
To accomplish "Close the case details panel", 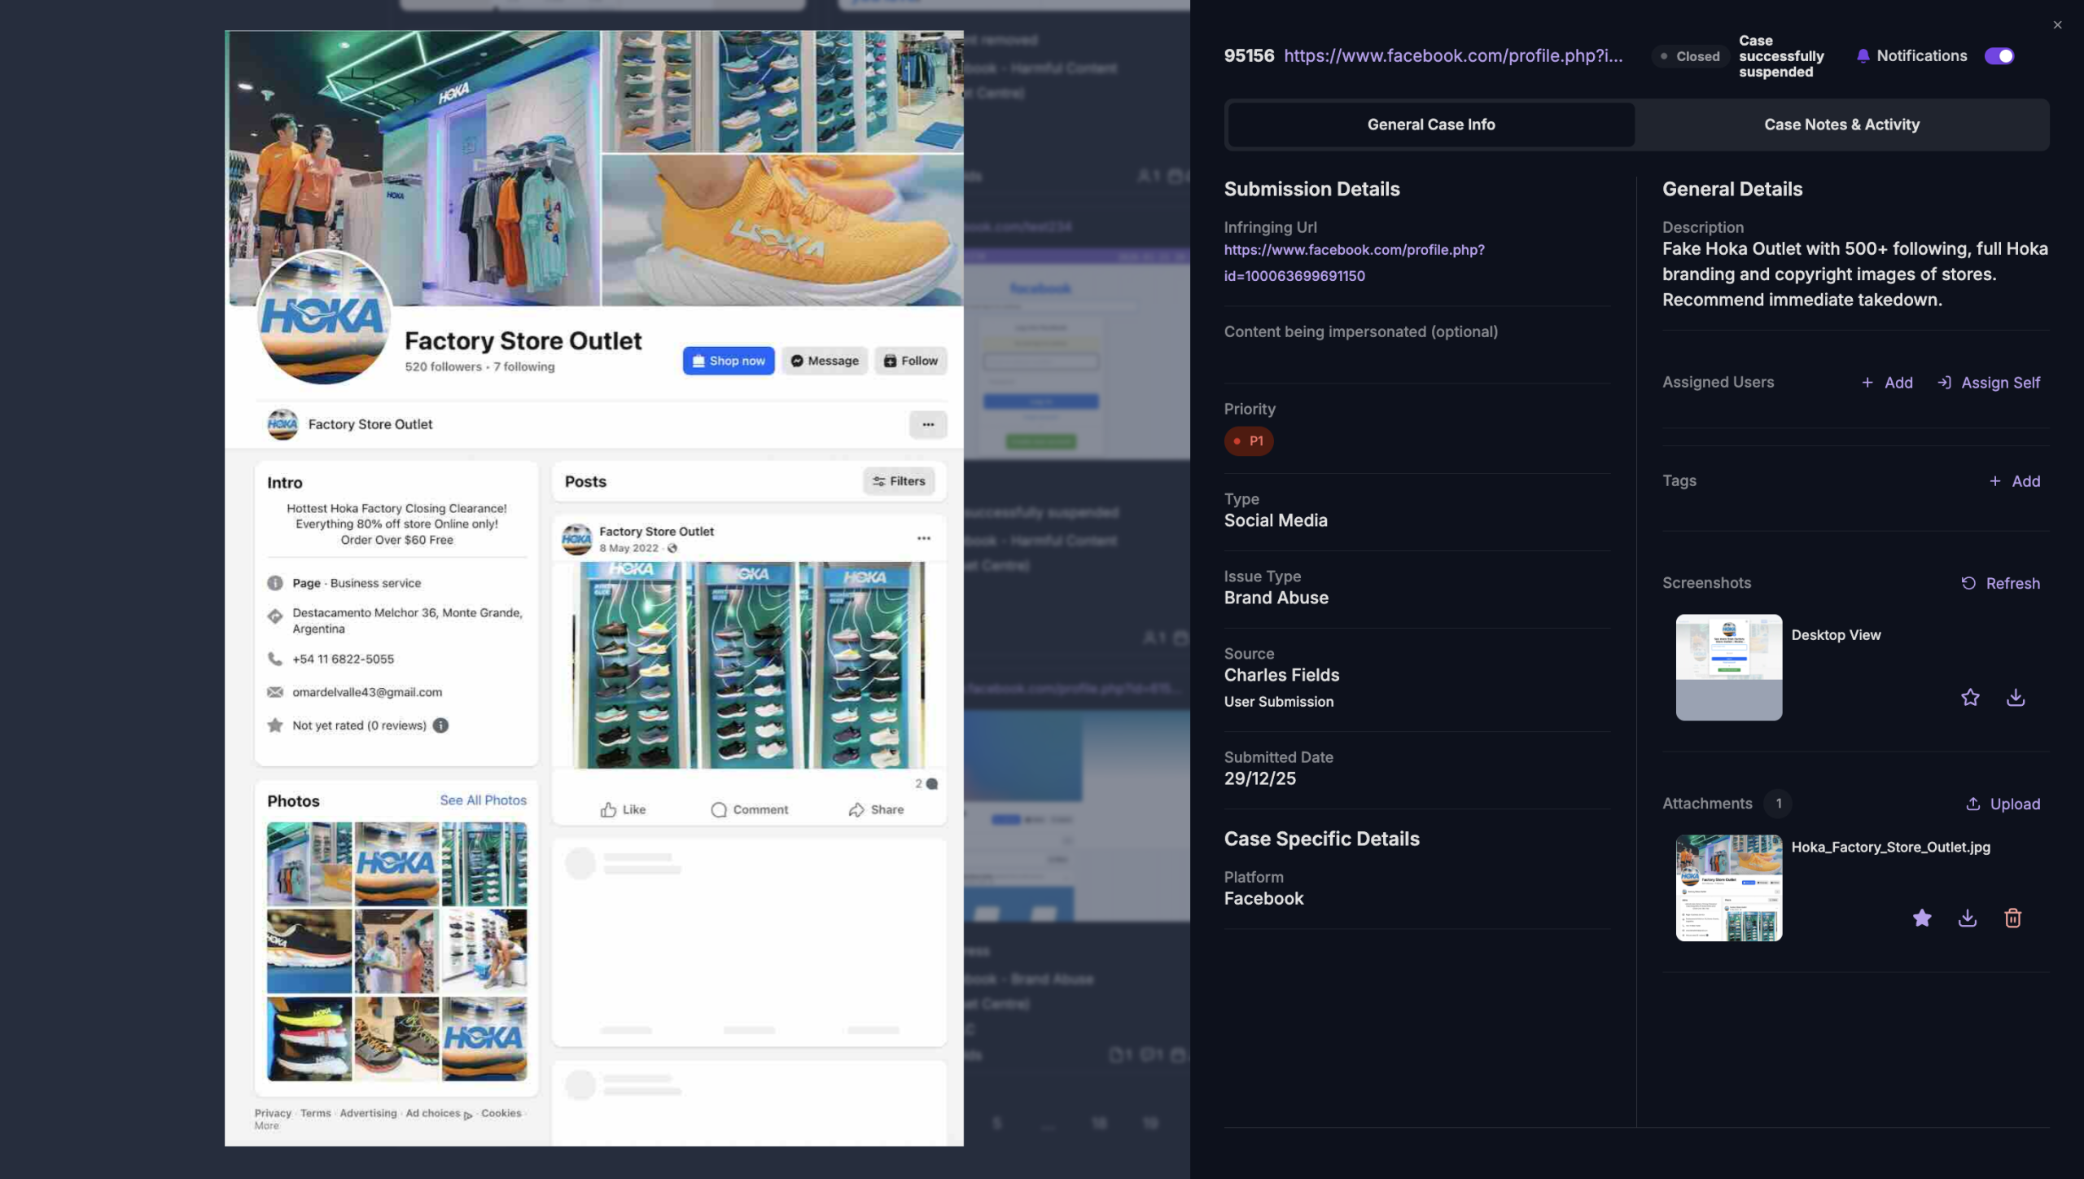I will [x=2057, y=25].
